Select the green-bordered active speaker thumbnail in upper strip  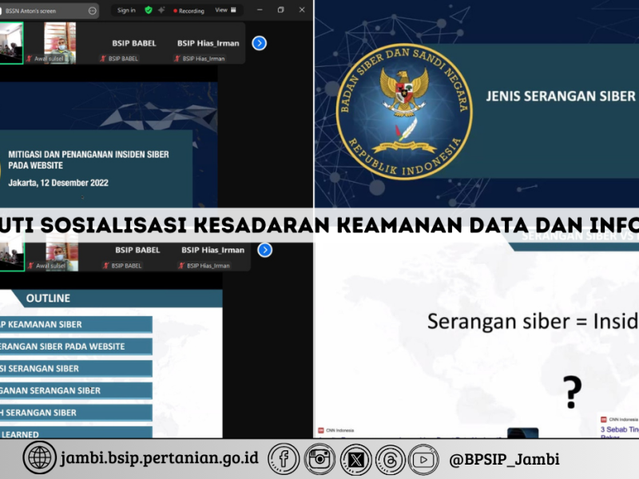tap(11, 43)
